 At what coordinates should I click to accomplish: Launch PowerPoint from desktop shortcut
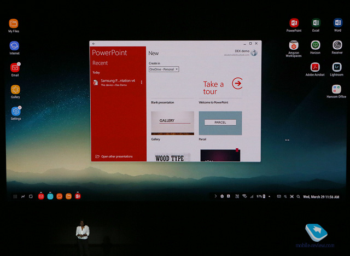tap(294, 23)
